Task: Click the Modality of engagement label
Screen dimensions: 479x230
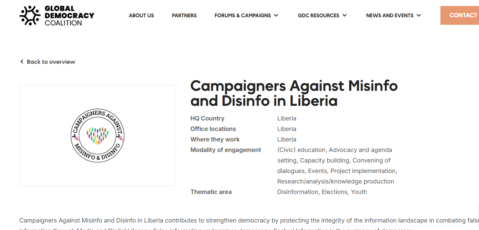Action: click(x=225, y=150)
